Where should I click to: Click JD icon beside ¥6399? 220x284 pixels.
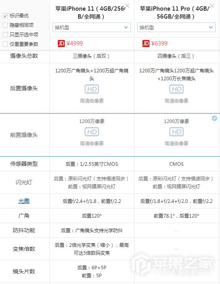146,44
